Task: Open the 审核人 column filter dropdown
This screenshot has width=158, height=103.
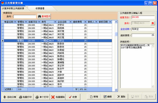Action: click(x=96, y=22)
